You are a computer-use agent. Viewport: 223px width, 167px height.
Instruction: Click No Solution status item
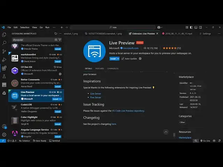(24, 141)
